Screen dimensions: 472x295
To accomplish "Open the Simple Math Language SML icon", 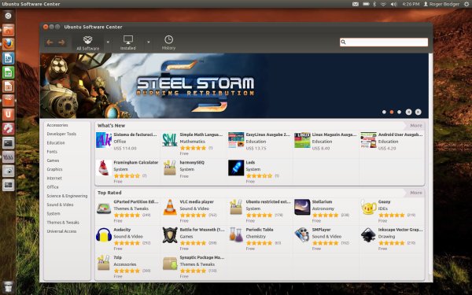I will pos(170,140).
